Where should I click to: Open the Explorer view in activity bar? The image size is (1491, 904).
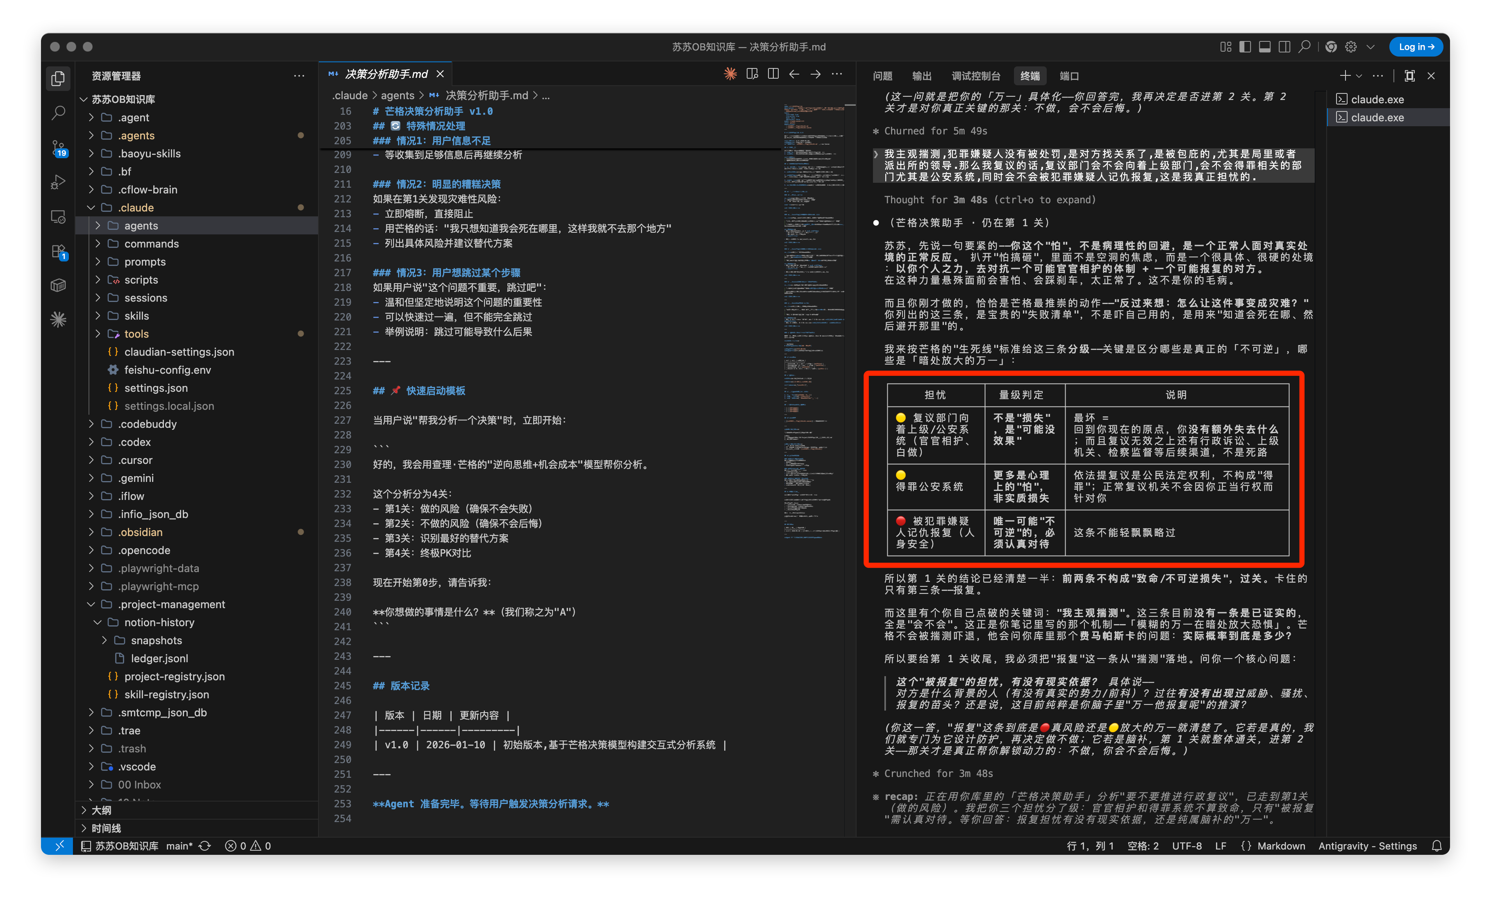point(58,79)
